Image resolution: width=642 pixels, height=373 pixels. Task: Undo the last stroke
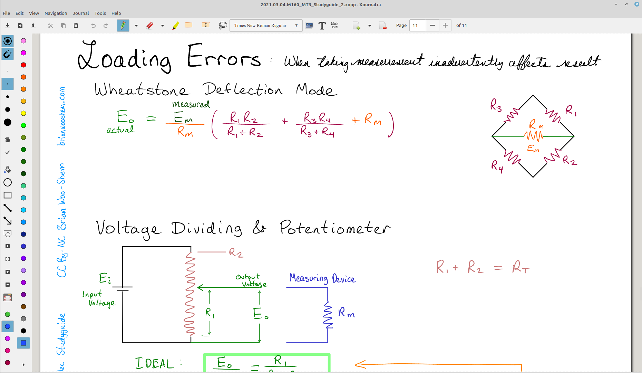(93, 25)
